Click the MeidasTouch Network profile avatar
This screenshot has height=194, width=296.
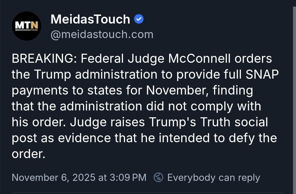pos(26,26)
